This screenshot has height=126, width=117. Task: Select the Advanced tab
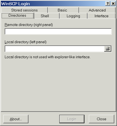pos(97,10)
